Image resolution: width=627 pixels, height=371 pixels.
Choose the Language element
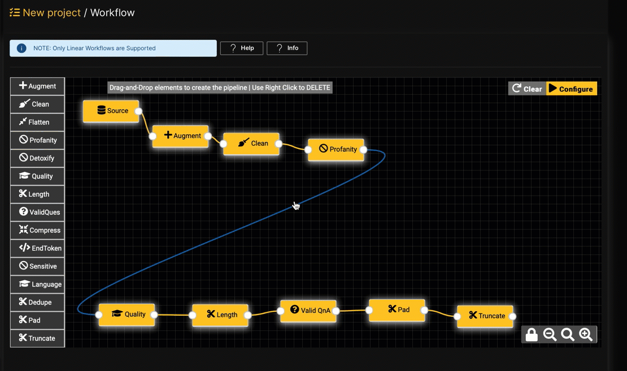(x=37, y=284)
